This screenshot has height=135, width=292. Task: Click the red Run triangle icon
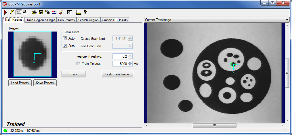tap(5, 12)
